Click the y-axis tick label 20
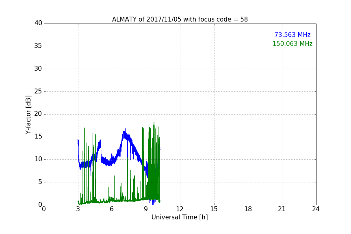The image size is (351, 234). (38, 114)
